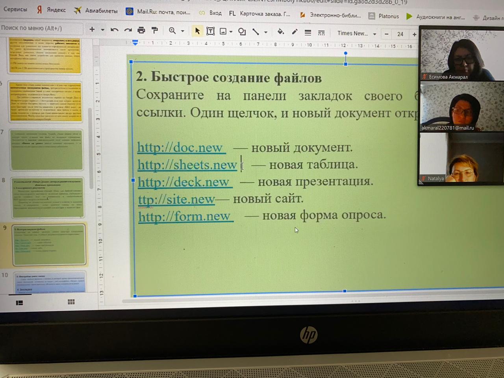Activate the Select arrow cursor tool
Image resolution: width=504 pixels, height=378 pixels.
coord(197,31)
